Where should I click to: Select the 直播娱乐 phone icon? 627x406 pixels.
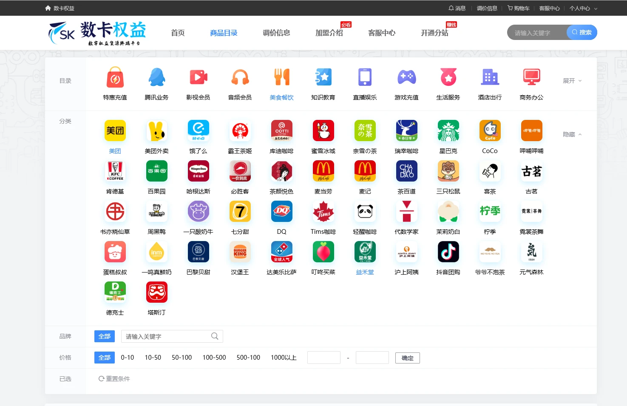pyautogui.click(x=365, y=77)
